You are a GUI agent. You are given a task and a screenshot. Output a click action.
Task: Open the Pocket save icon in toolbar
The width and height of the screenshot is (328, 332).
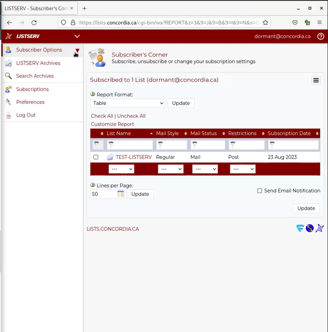[295, 23]
